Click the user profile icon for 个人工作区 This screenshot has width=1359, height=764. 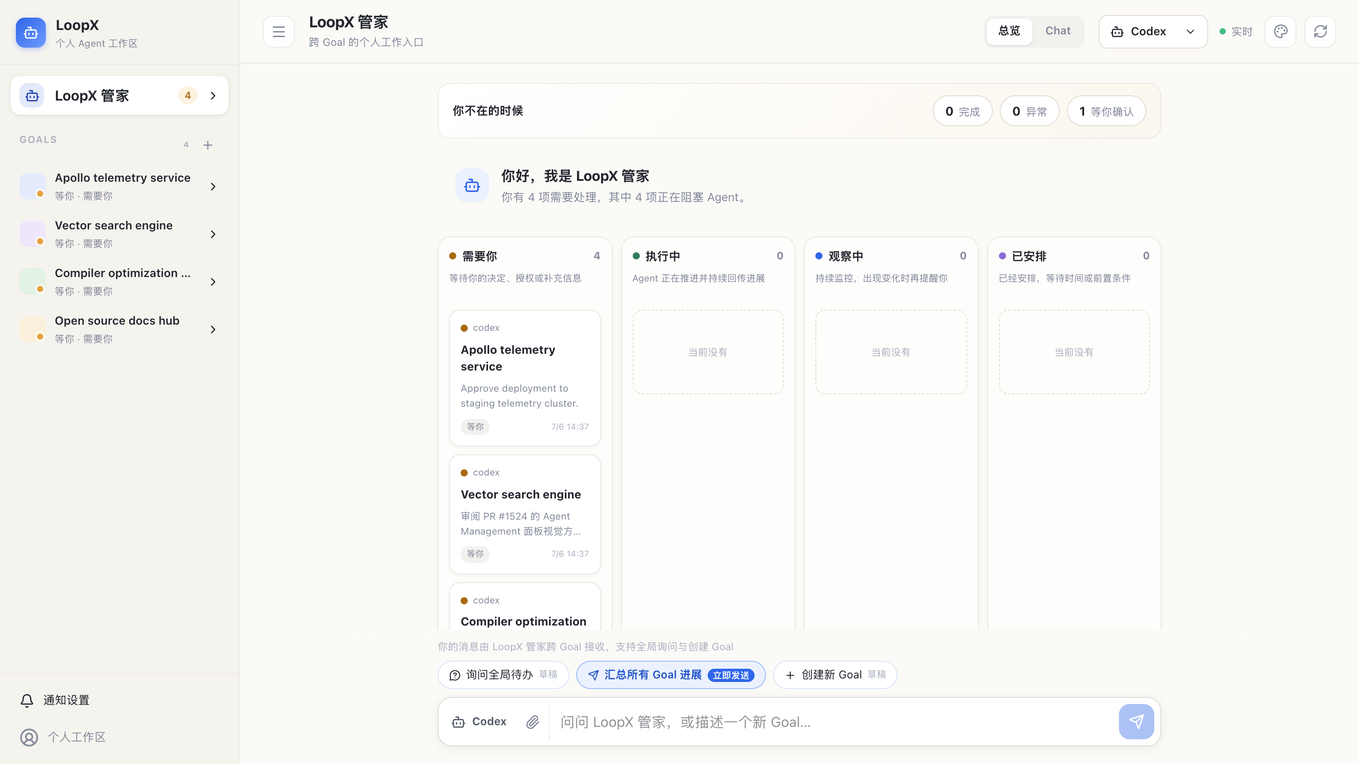pyautogui.click(x=29, y=737)
